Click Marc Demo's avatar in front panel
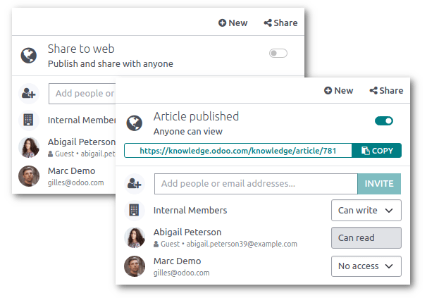 (x=134, y=266)
